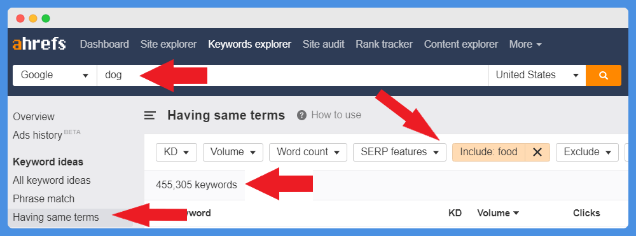Viewport: 636px width, 236px height.
Task: Remove the Include: food filter
Action: [537, 152]
